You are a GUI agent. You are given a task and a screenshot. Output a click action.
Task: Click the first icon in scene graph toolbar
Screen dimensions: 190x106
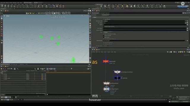1,69
